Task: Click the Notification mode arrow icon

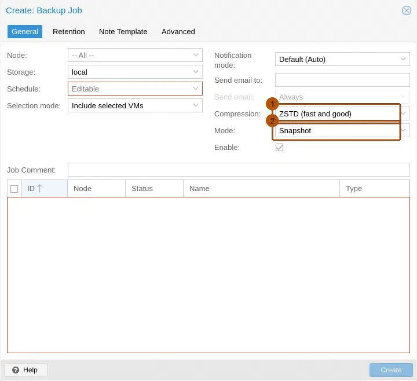Action: coord(403,59)
